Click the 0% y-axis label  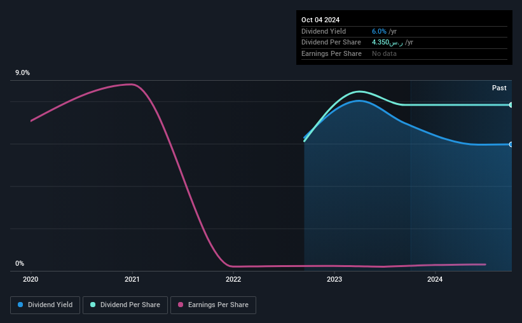[20, 263]
